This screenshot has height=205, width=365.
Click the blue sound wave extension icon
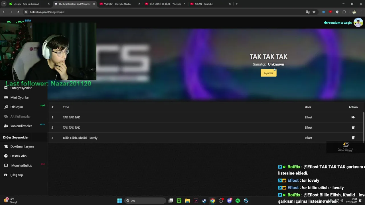click(323, 12)
